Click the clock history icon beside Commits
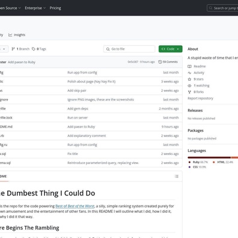238x238 pixels. 160,62
